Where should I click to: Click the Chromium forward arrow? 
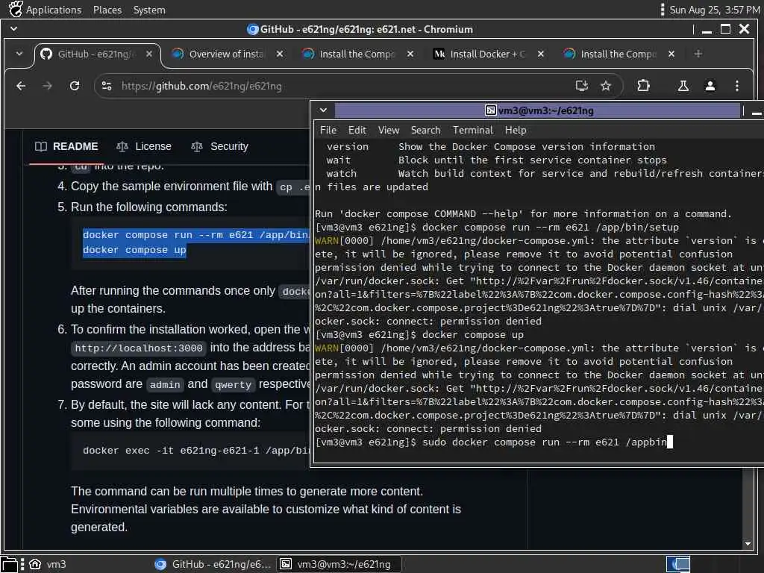pos(47,87)
